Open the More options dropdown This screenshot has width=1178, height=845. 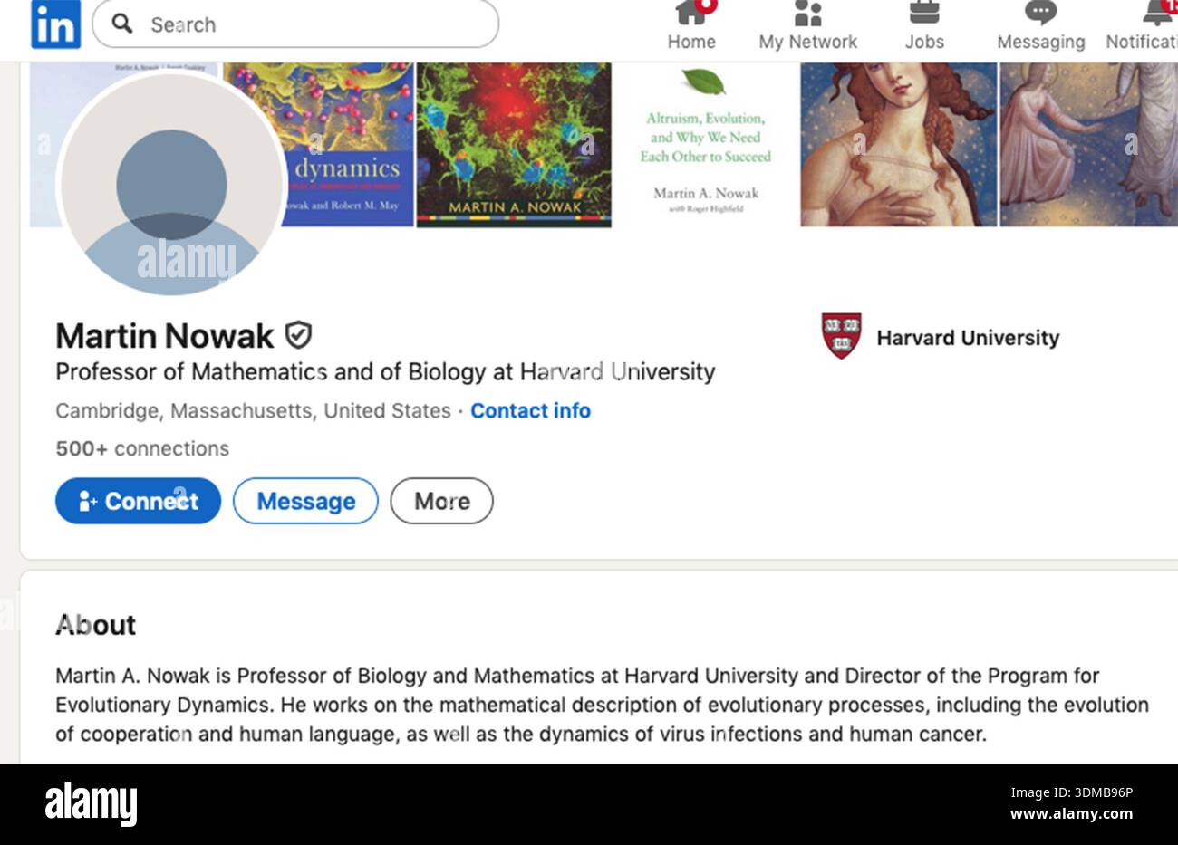coord(441,501)
